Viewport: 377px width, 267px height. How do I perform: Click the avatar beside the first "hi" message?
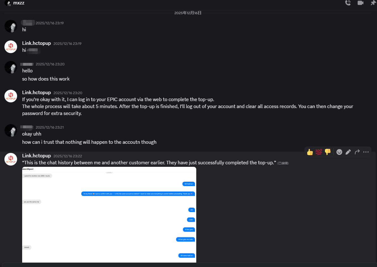click(x=11, y=26)
